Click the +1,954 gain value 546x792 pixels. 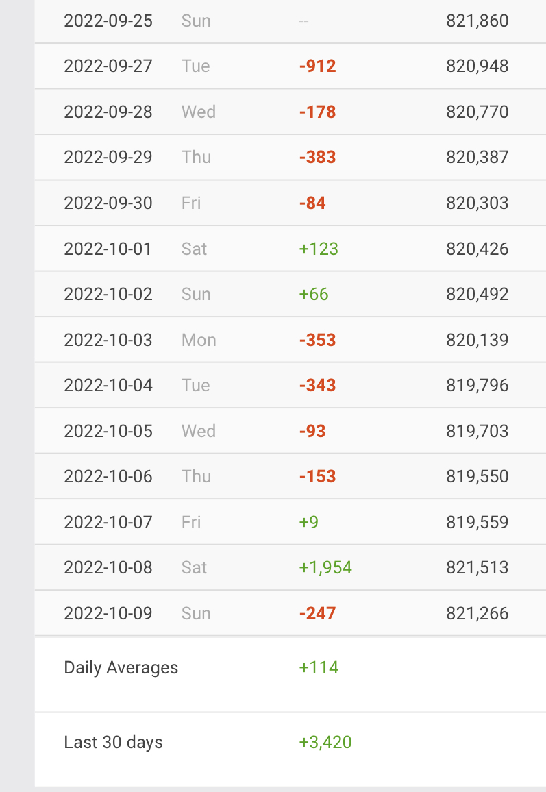[325, 568]
